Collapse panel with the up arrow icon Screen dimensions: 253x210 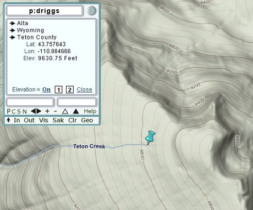[x=8, y=120]
